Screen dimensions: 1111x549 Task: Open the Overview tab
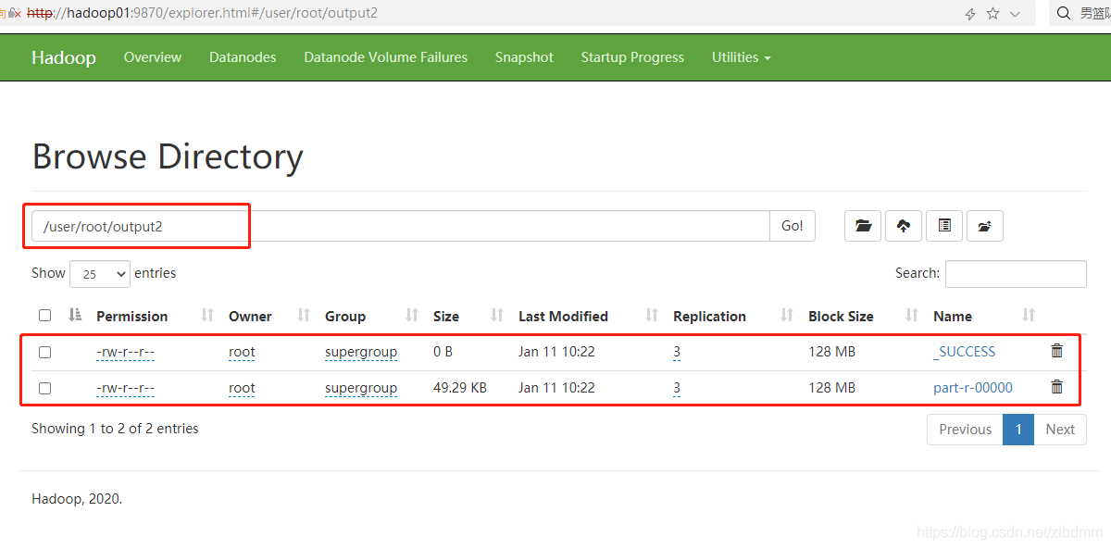click(153, 57)
